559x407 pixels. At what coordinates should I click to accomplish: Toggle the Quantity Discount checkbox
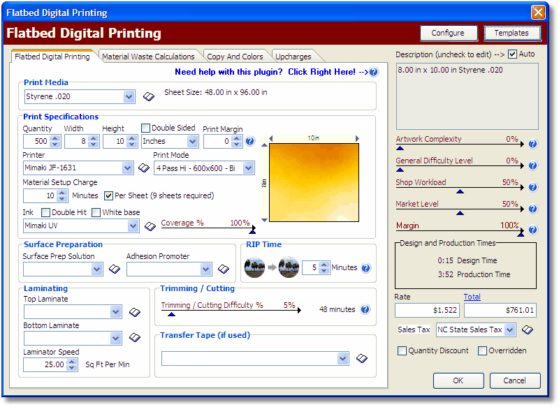click(402, 350)
